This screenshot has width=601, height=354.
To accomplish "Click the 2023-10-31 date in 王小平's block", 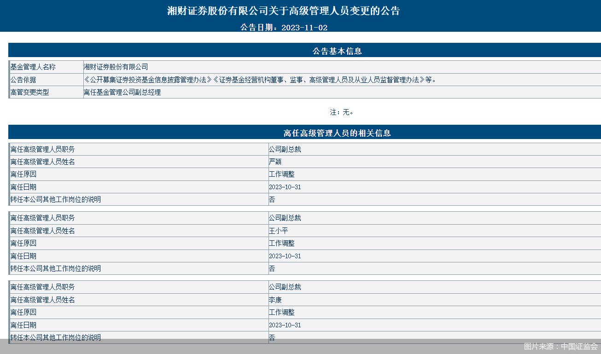I will [285, 256].
